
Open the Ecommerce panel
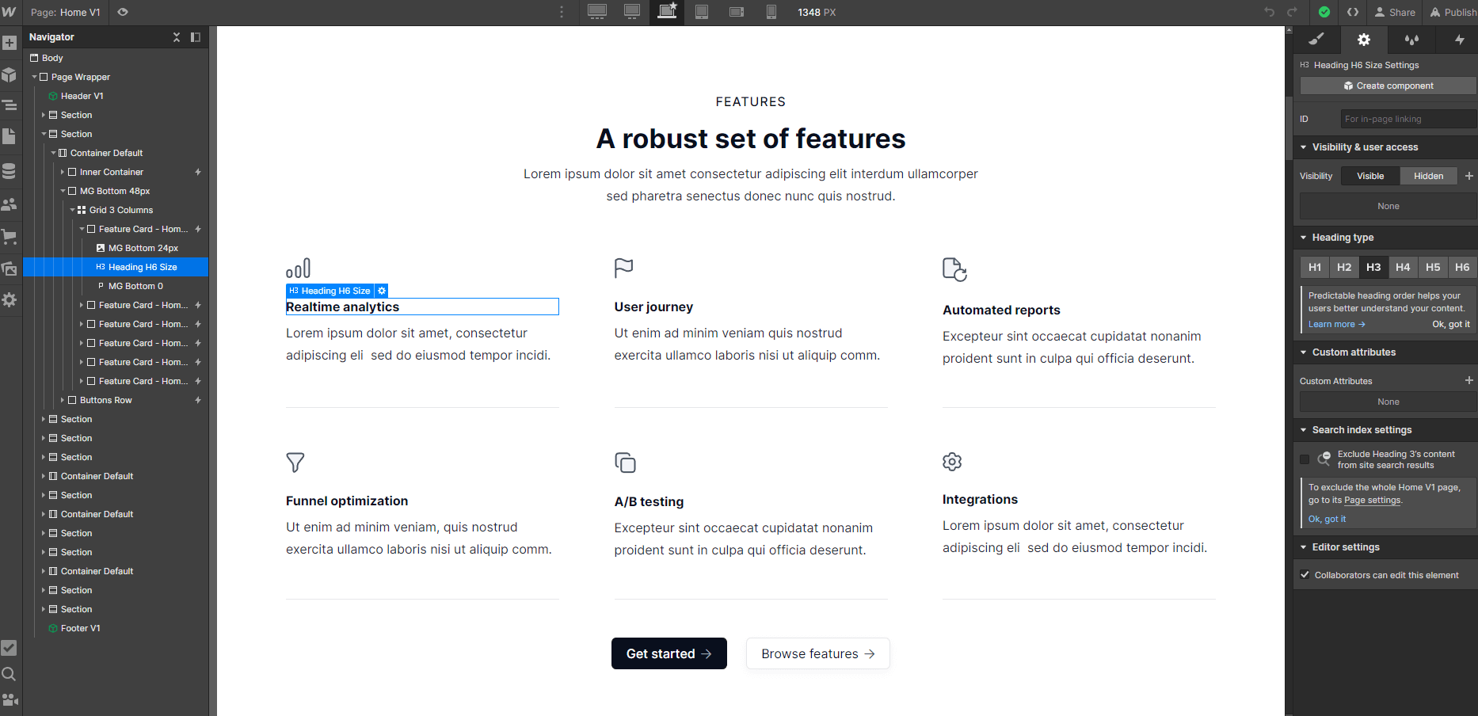(x=10, y=236)
